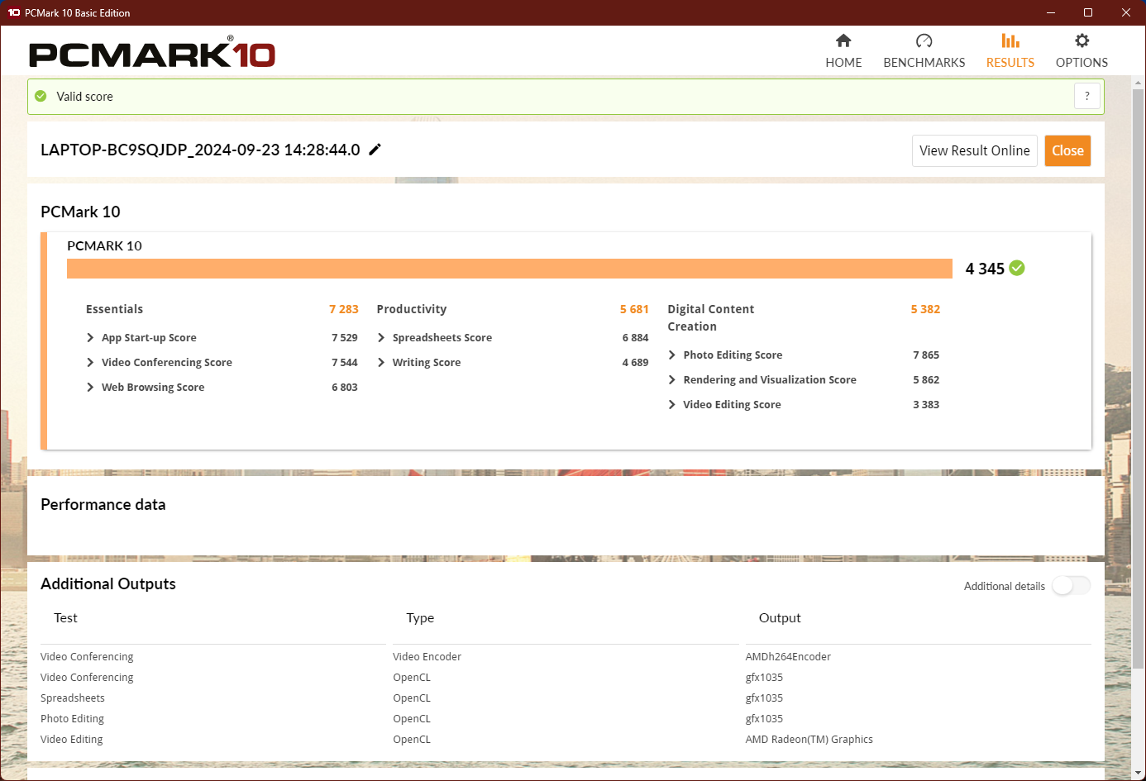Expand the Spreadsheets Score row
Image resolution: width=1146 pixels, height=781 pixels.
381,338
